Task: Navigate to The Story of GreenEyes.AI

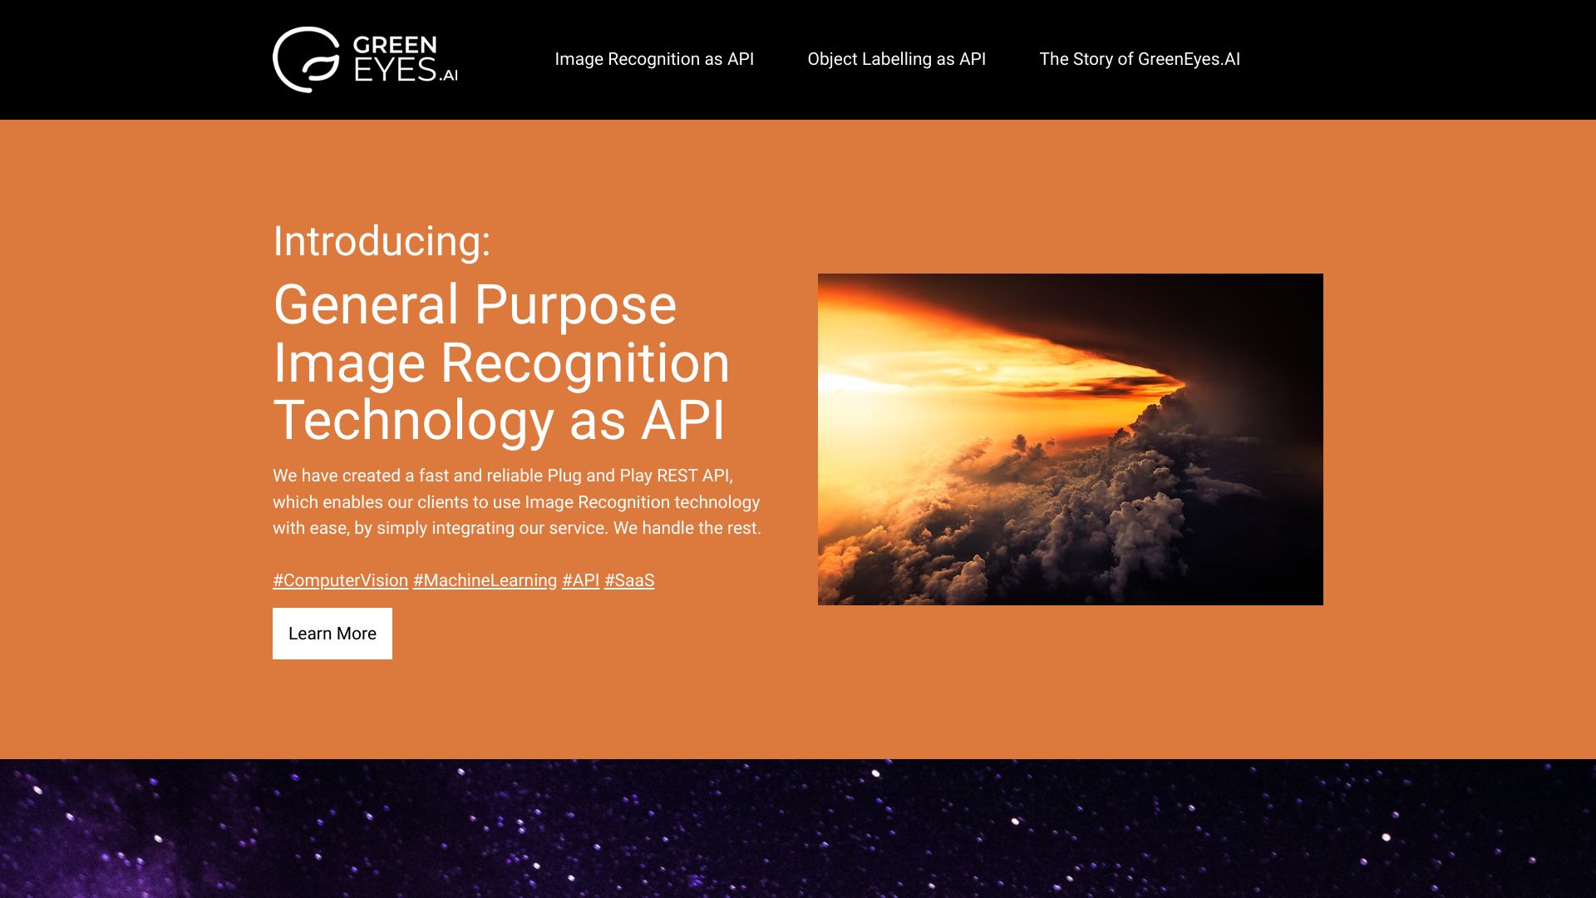Action: pos(1139,59)
